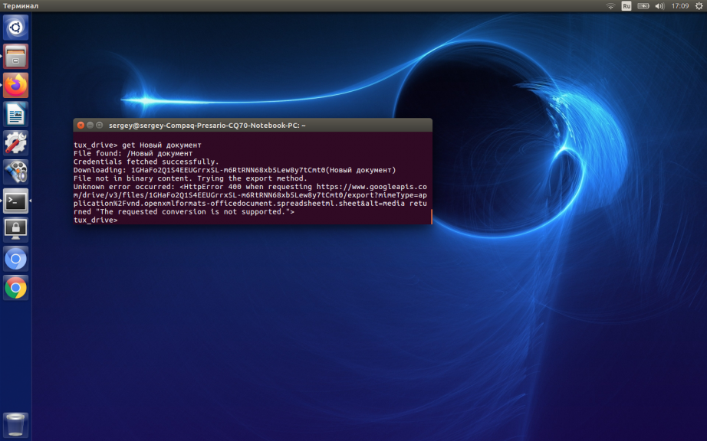Viewport: 707px width, 441px height.
Task: Click the 17:09 clock in top panel
Action: click(x=679, y=5)
